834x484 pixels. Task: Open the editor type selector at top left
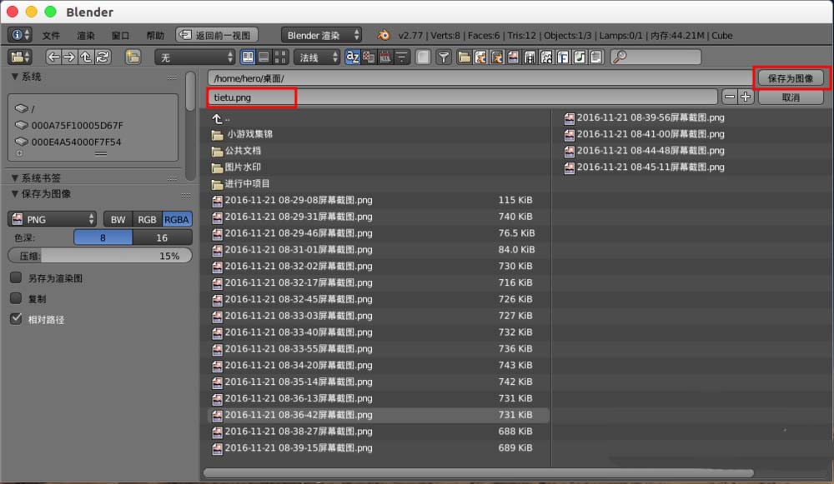[17, 35]
